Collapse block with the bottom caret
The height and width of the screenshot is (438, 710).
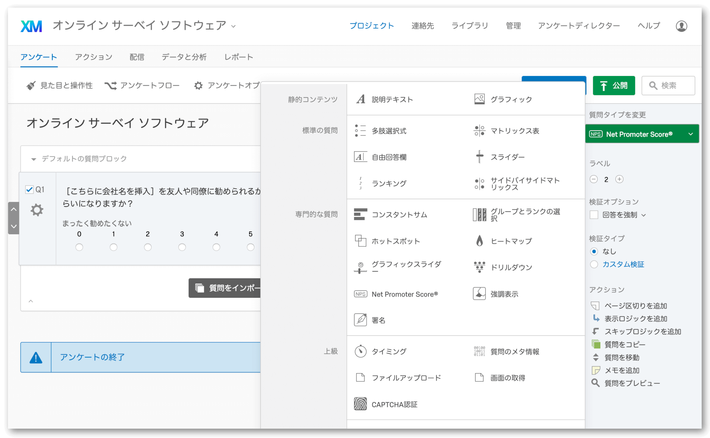31,301
